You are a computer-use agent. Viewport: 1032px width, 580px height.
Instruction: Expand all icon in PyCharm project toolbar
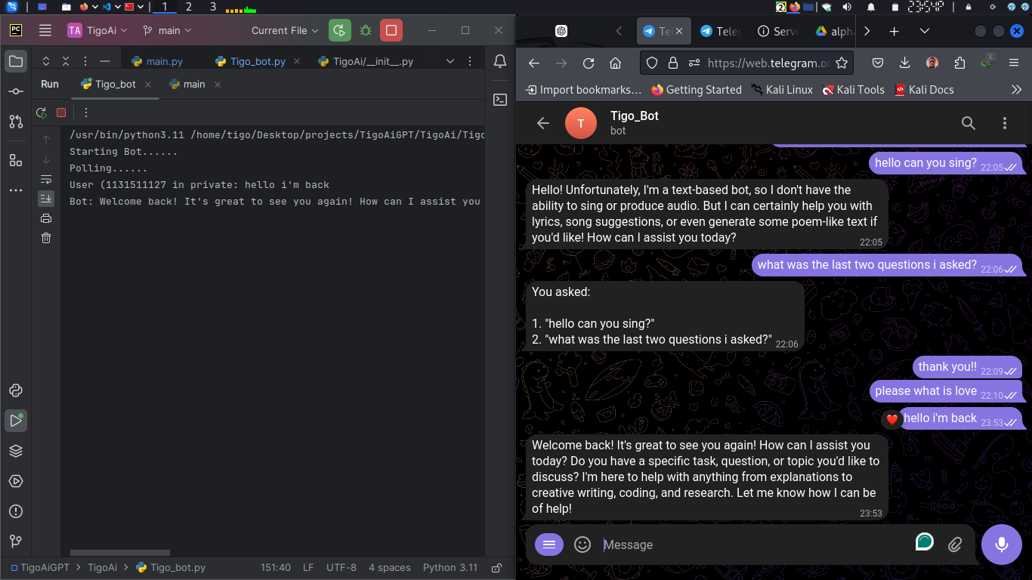pos(46,61)
